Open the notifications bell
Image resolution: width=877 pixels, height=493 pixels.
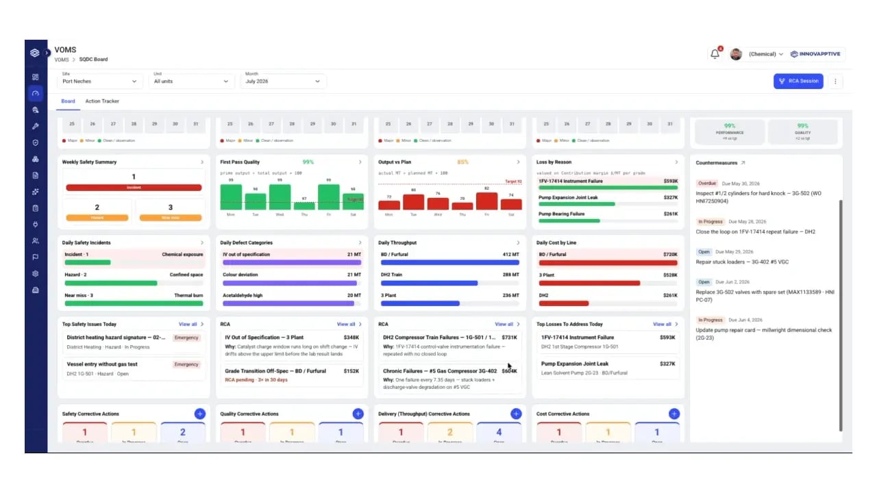715,54
